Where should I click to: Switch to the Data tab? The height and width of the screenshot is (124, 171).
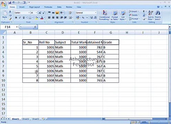[x=59, y=7]
